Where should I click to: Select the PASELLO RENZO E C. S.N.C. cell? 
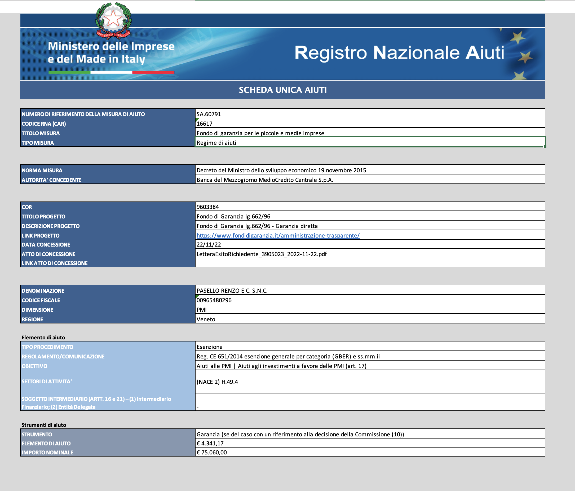(x=232, y=291)
